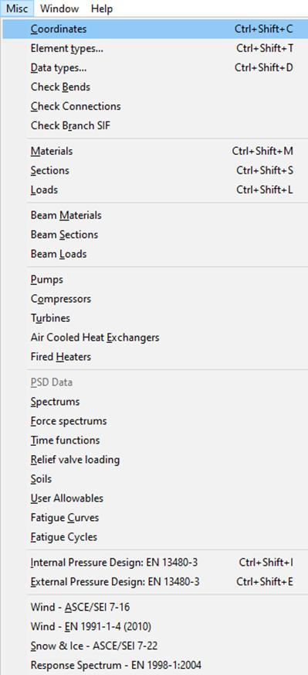The image size is (308, 675).
Task: Open Beam Materials entry
Action: point(155,215)
